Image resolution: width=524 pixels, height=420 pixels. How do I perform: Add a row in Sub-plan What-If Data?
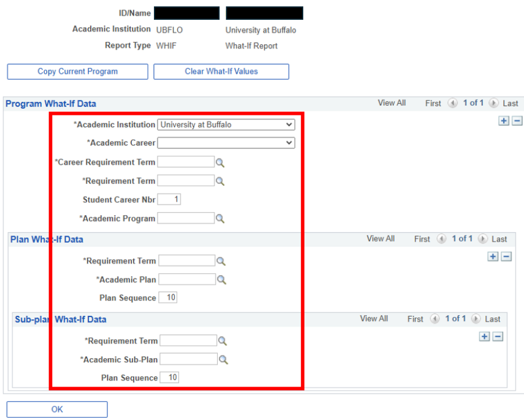(484, 336)
